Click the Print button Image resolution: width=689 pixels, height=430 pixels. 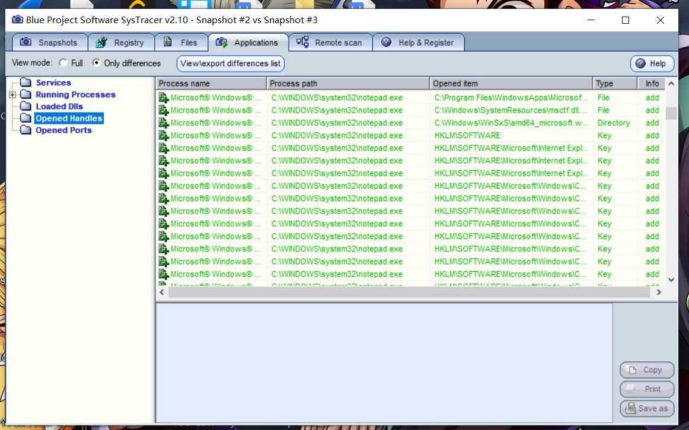pos(647,389)
